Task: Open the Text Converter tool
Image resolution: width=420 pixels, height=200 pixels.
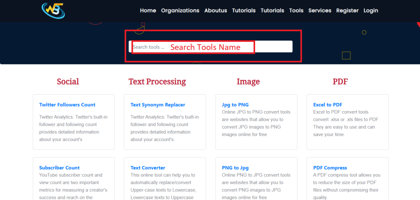Action: coord(148,168)
